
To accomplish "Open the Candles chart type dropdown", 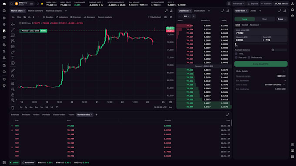I will [48, 17].
